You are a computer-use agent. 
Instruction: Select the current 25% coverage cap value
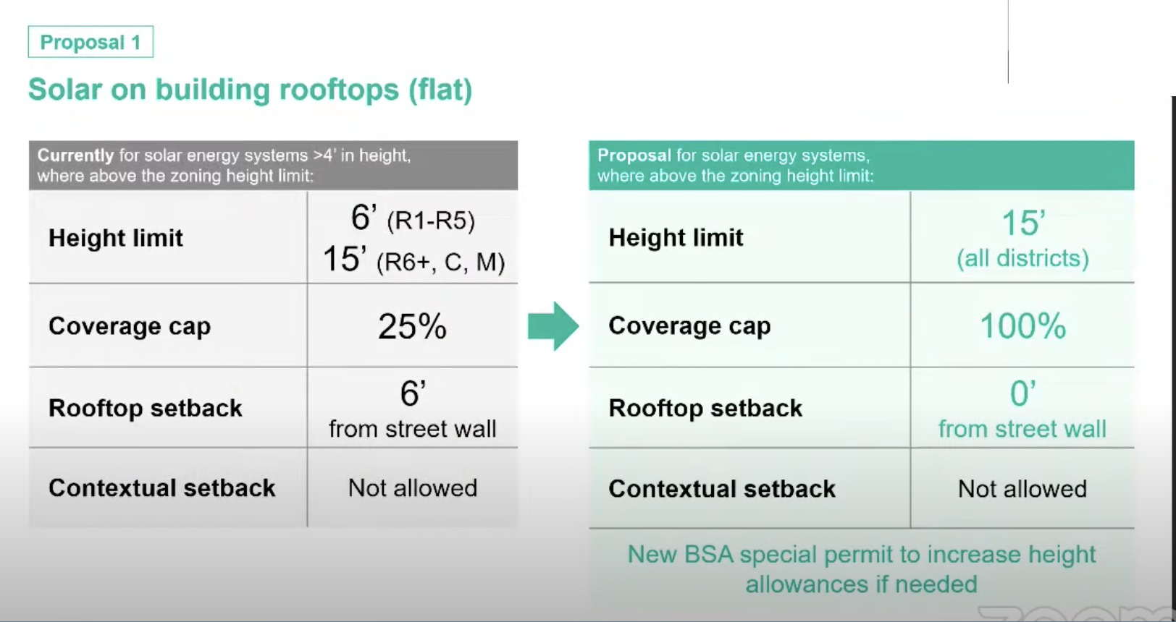(412, 326)
